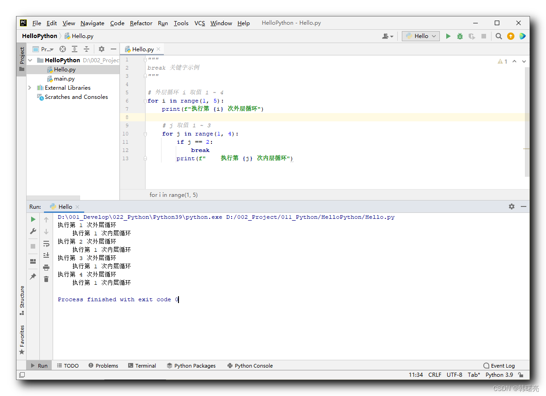This screenshot has width=546, height=396.
Task: Open the Project view selector dropdown
Action: tap(43, 49)
